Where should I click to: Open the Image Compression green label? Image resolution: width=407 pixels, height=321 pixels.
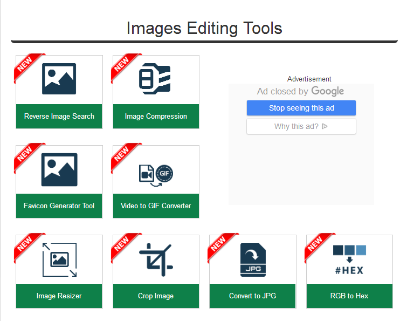click(156, 117)
